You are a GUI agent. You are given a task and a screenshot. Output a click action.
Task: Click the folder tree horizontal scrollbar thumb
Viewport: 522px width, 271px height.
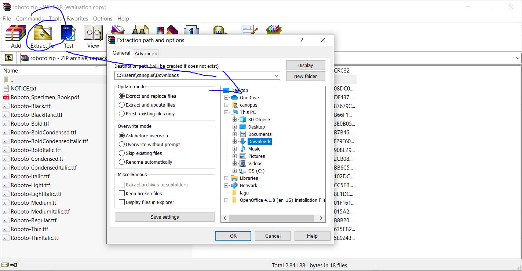[271, 218]
